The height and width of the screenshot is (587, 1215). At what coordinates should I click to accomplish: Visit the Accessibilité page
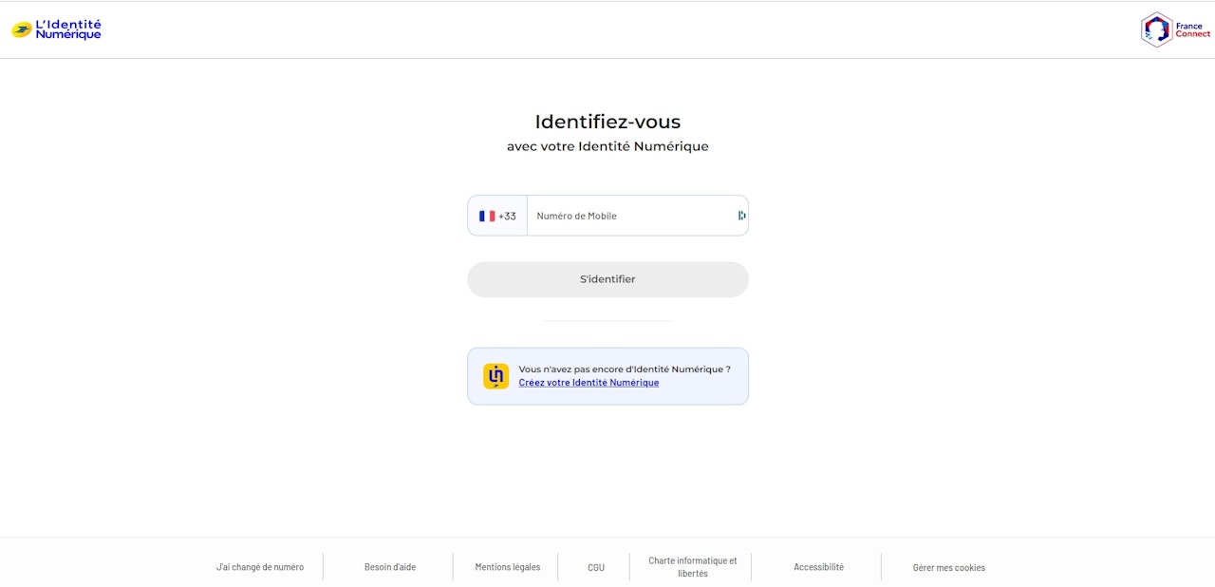(x=818, y=567)
